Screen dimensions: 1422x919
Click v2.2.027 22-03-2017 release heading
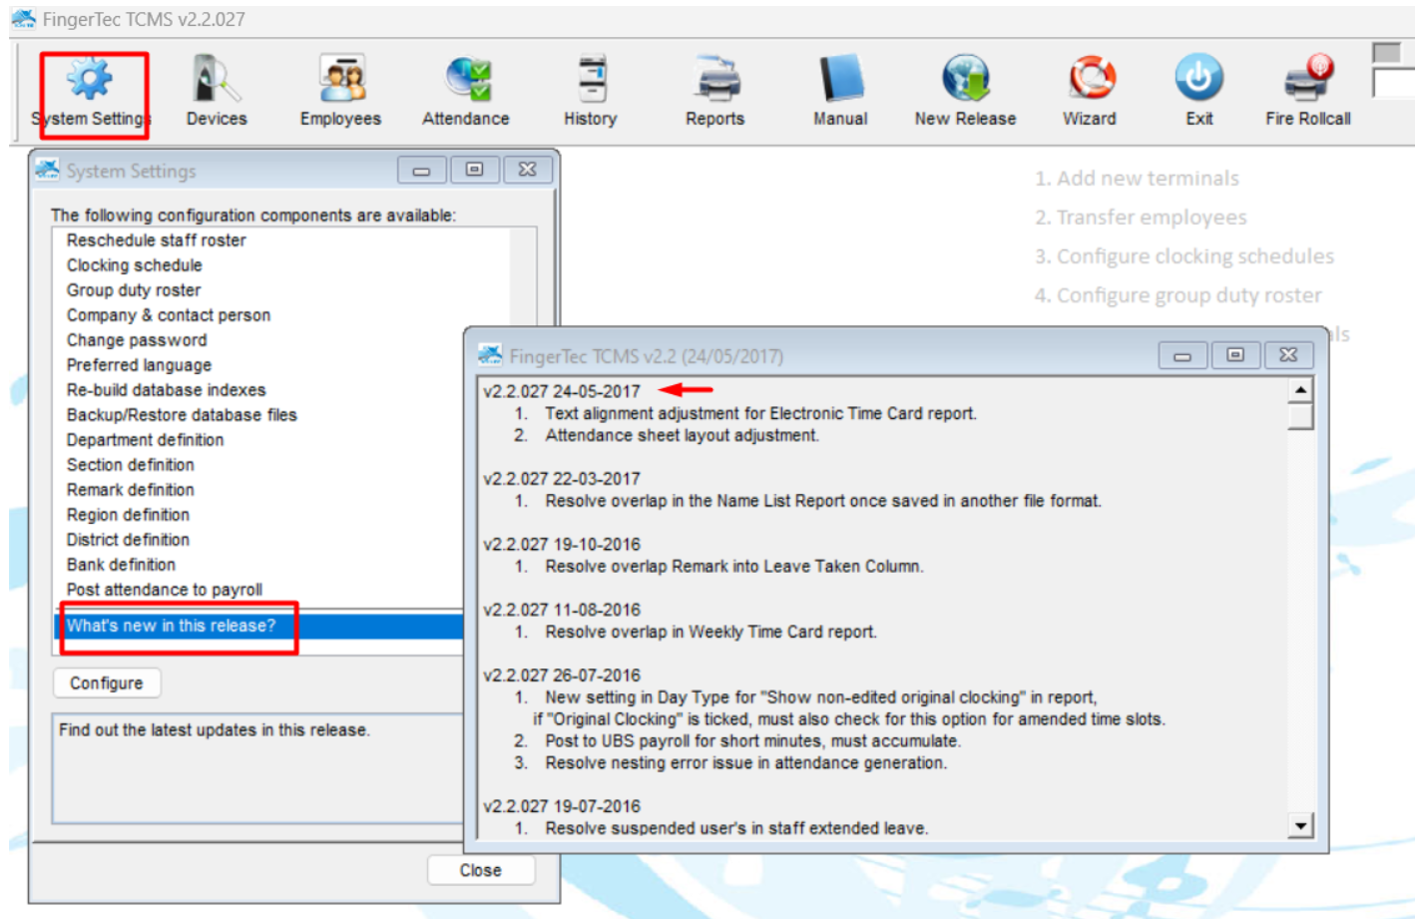[x=562, y=479]
